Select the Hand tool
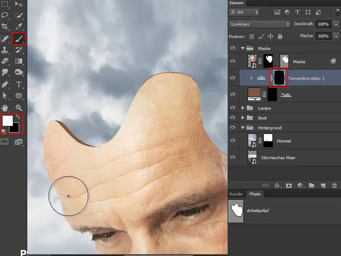This screenshot has height=256, width=341. pyautogui.click(x=5, y=108)
